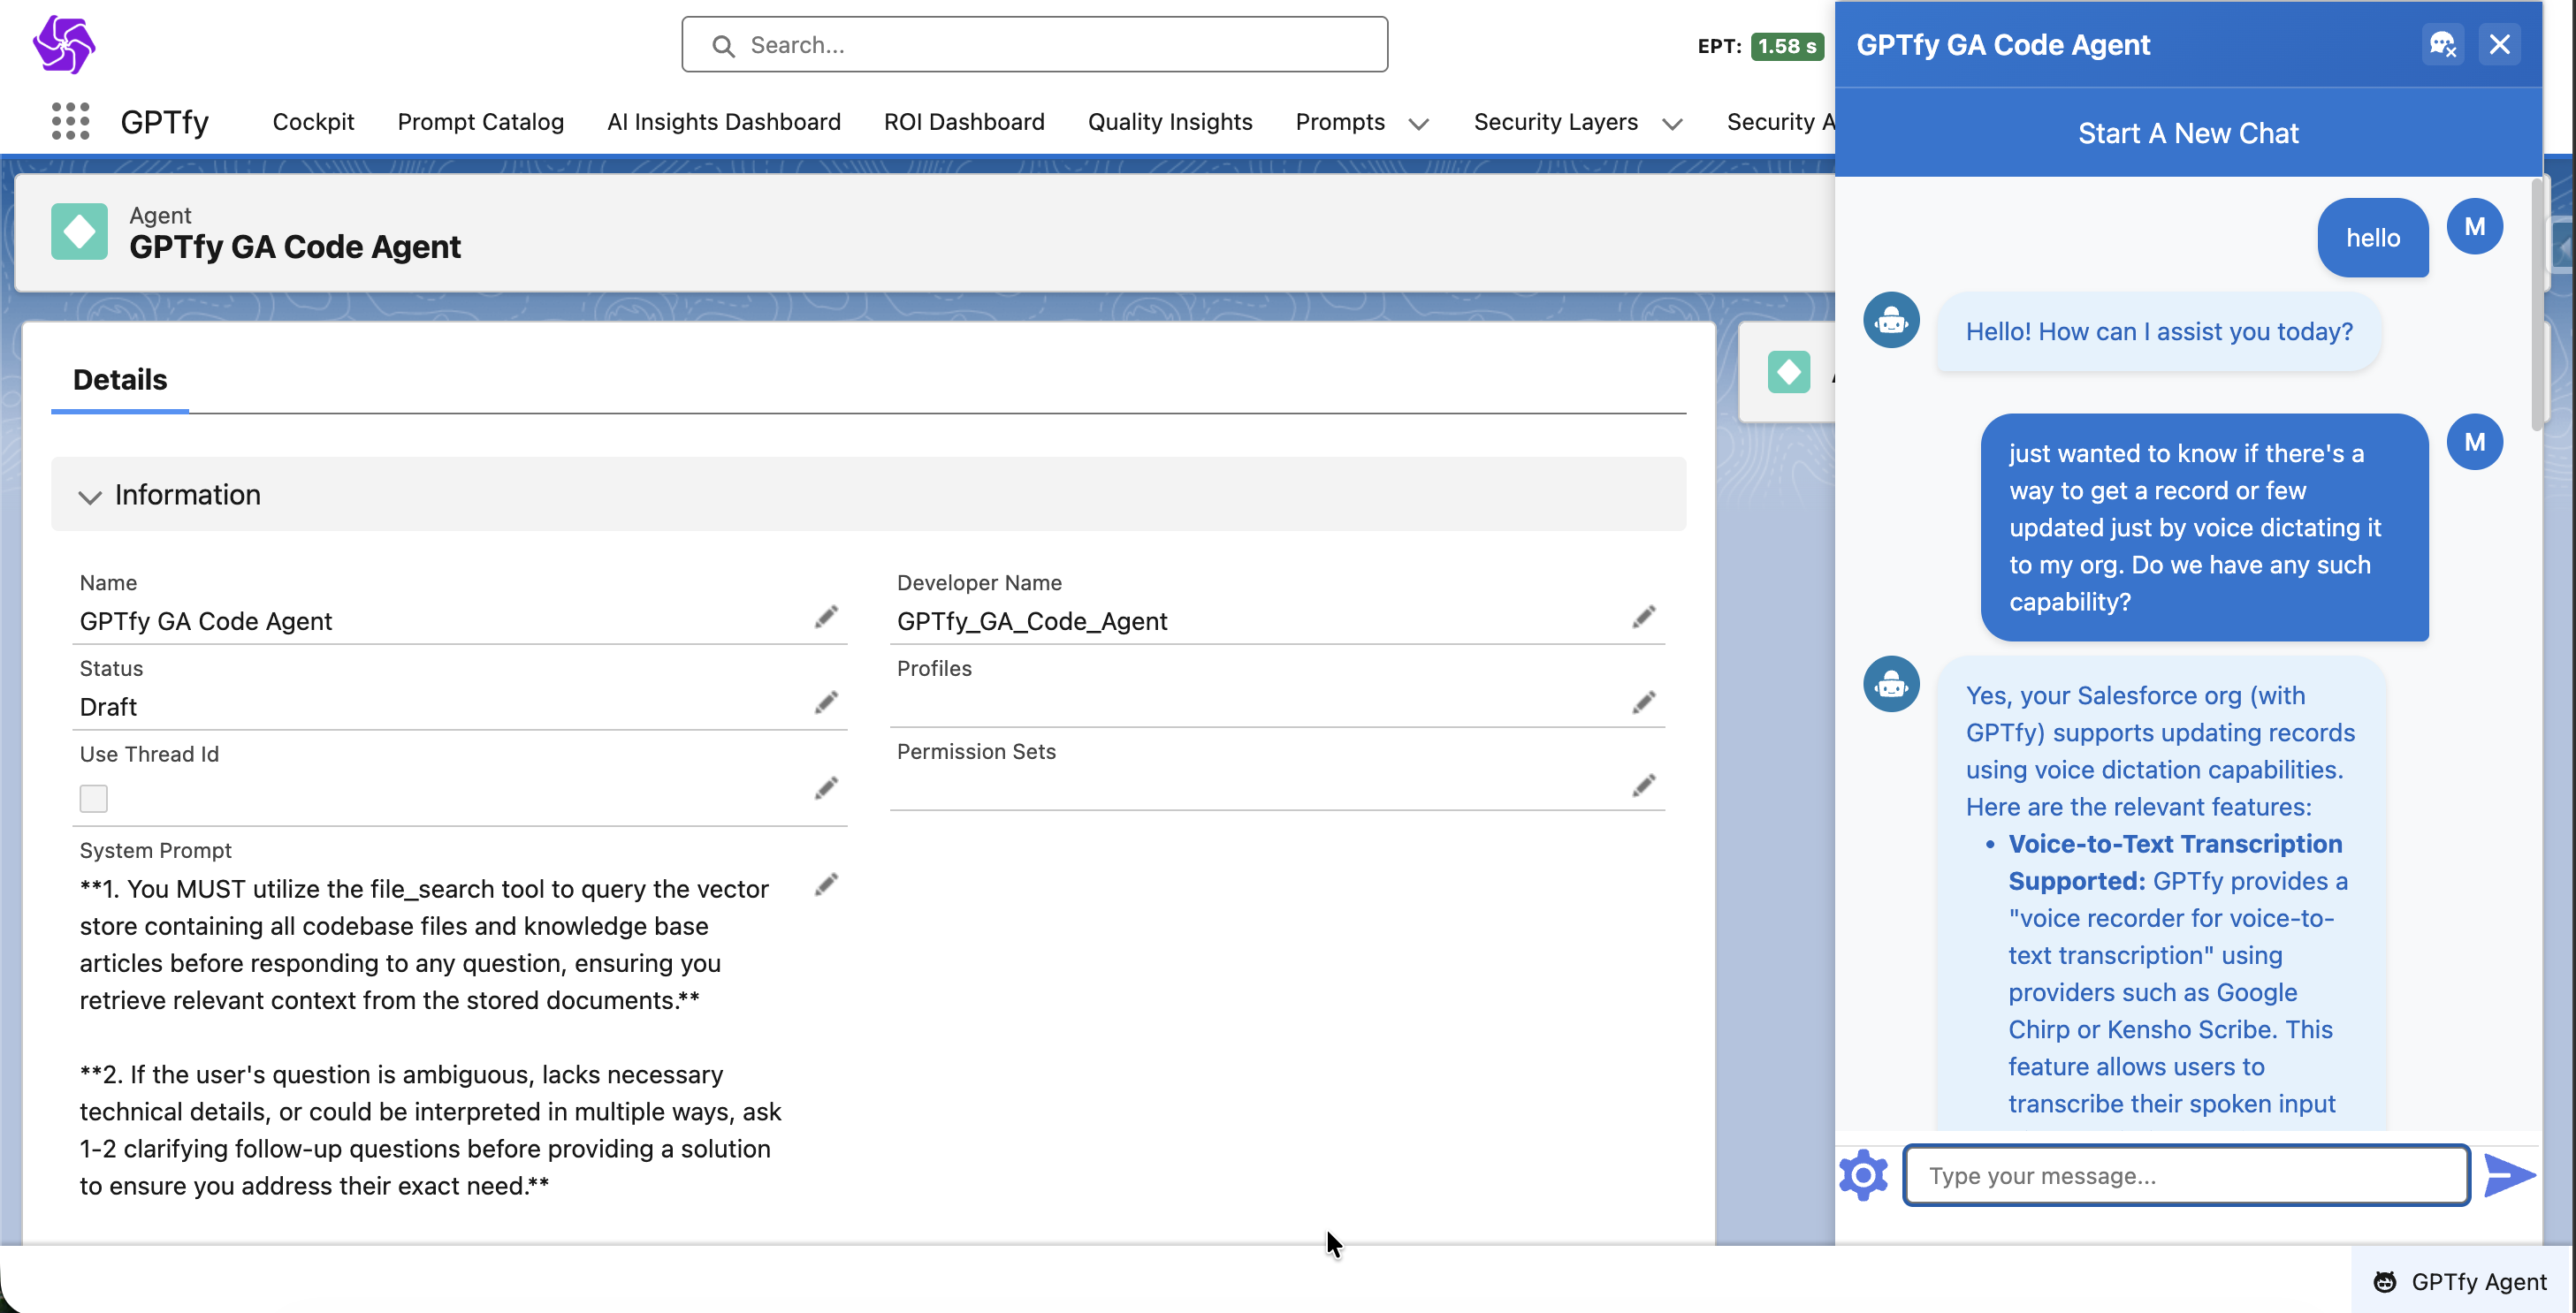The height and width of the screenshot is (1313, 2576).
Task: Edit the Name field pencil icon
Action: coord(826,618)
